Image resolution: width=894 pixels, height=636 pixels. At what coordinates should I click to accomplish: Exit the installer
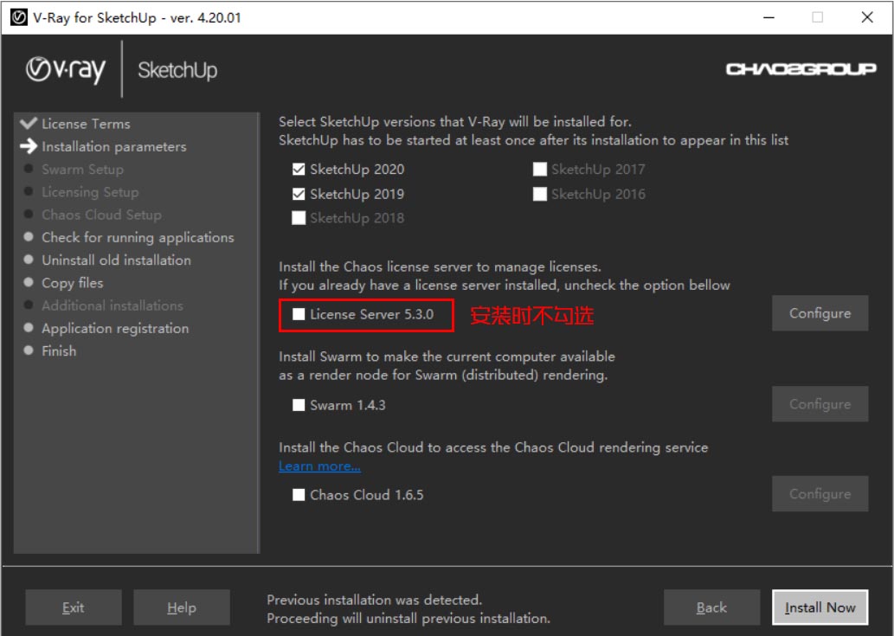pos(74,607)
